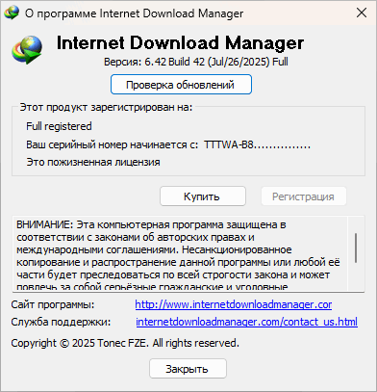Click the Full registered text
Screen dimensions: 377x392
coord(59,126)
